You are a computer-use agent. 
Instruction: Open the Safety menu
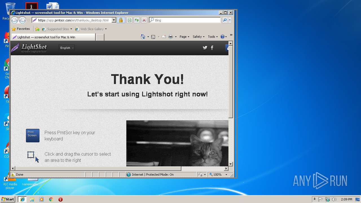point(199,37)
